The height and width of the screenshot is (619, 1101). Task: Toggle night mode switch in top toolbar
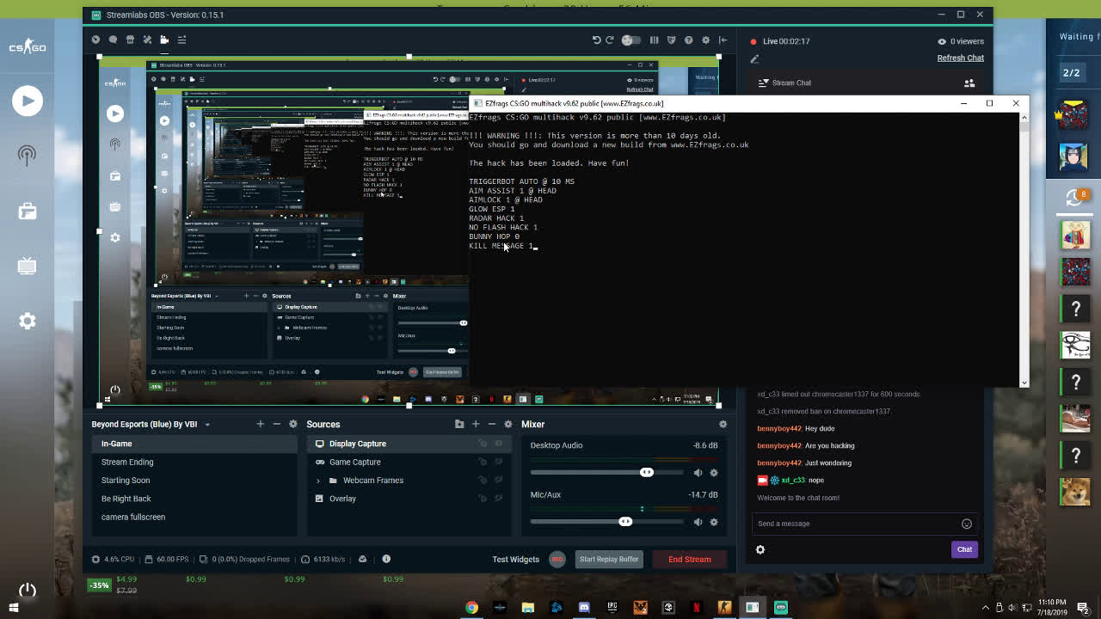click(x=631, y=40)
